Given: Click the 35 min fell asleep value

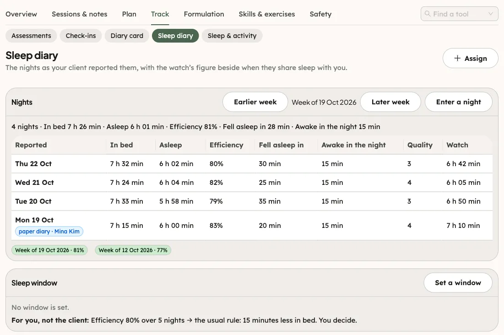Looking at the screenshot, I should tap(270, 201).
